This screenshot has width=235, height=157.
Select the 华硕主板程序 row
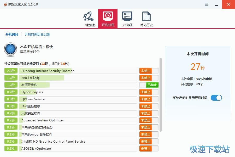(x=78, y=106)
